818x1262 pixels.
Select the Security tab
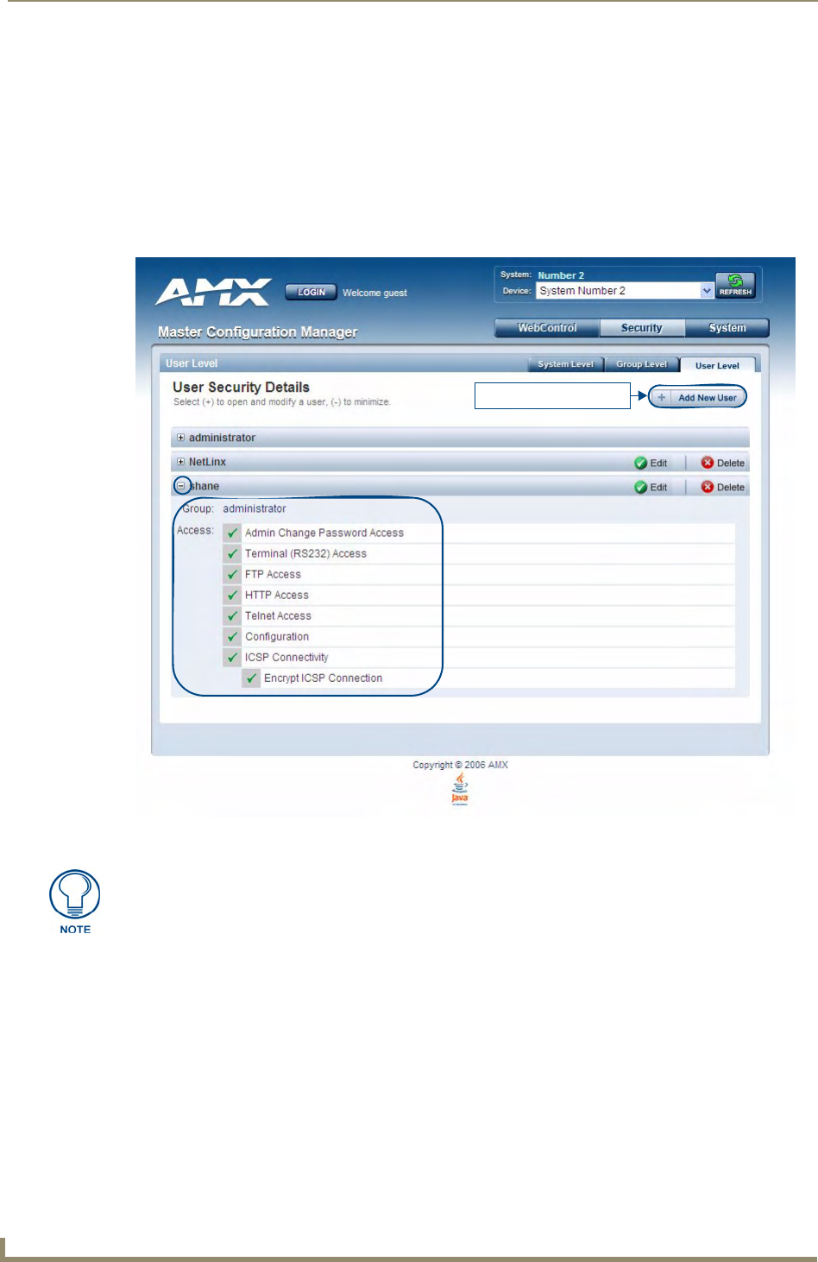(642, 328)
